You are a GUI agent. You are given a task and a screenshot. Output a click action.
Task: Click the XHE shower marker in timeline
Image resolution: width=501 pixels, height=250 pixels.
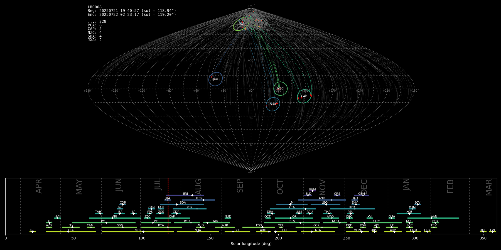pos(483,232)
